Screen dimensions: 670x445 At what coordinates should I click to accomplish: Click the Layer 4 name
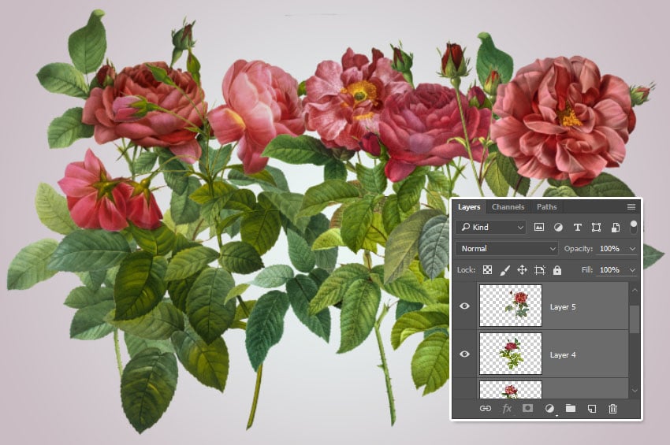coord(563,354)
